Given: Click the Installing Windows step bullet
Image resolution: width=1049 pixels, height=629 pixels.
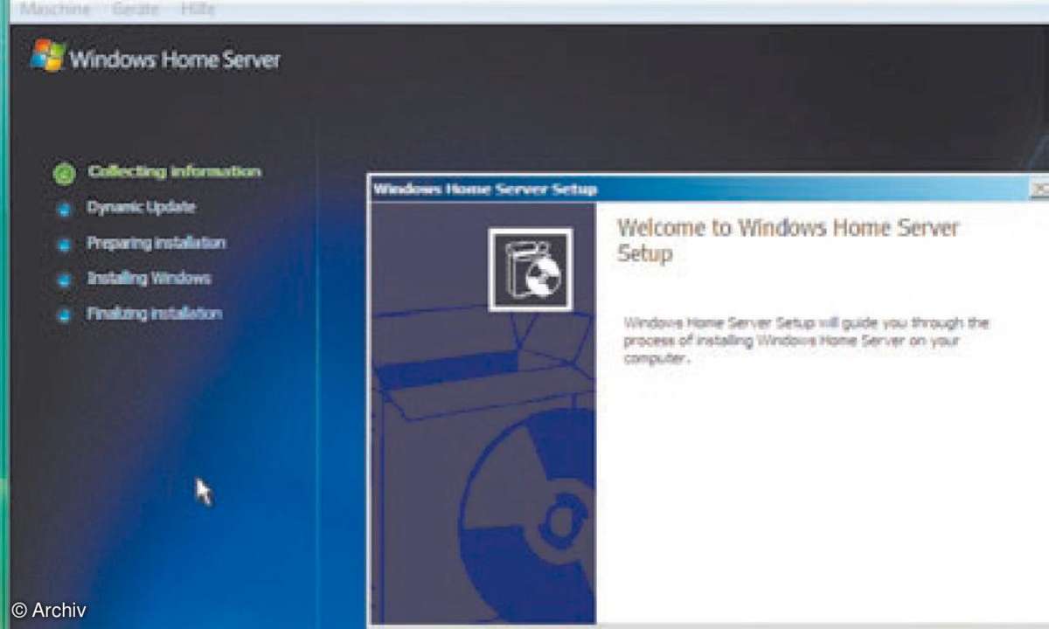Looking at the screenshot, I should 64,280.
